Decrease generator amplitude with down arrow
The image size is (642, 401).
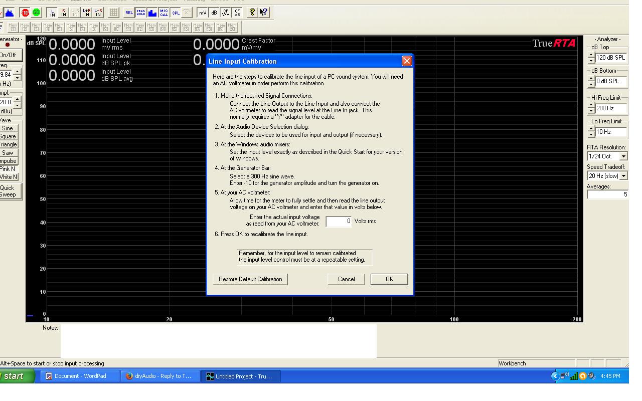[17, 105]
